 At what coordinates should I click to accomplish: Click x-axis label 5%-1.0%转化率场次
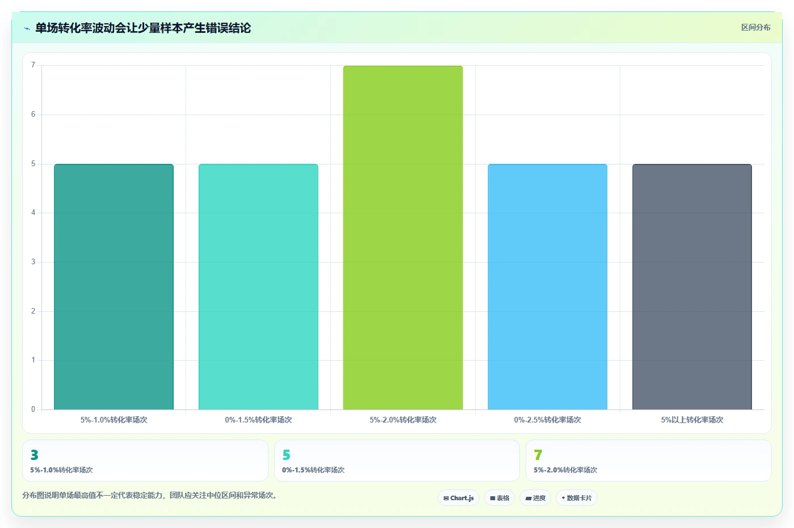click(114, 420)
